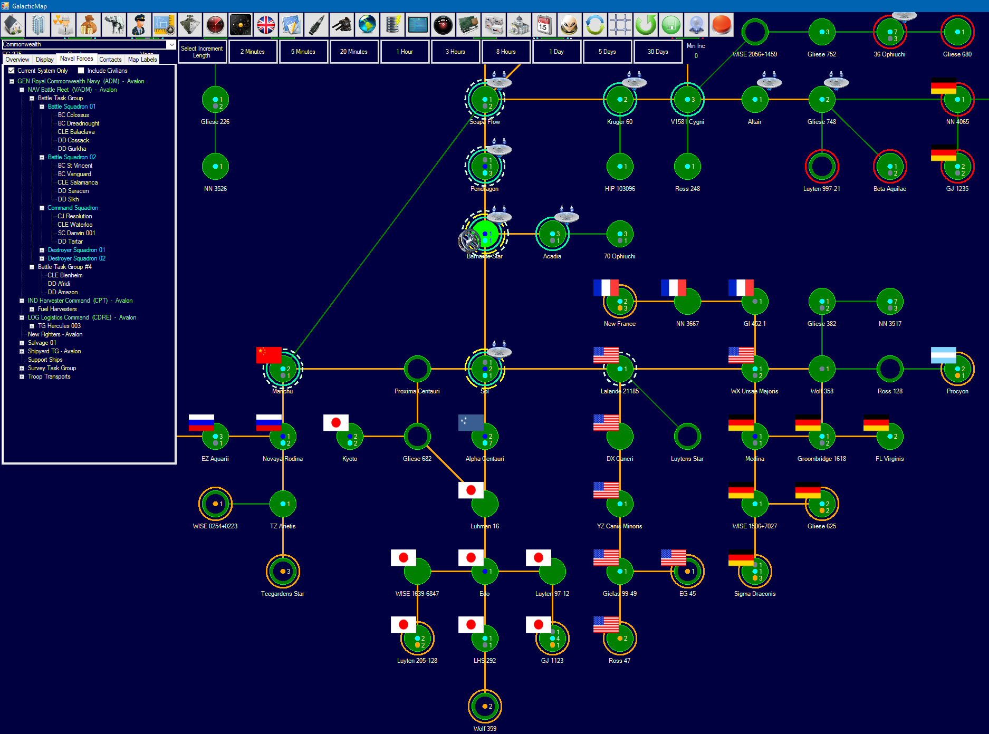This screenshot has width=989, height=734.
Task: Collapse the Command Squadron node
Action: (42, 208)
